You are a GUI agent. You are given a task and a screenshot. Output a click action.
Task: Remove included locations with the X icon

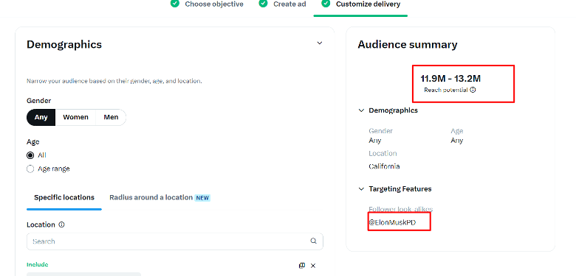pyautogui.click(x=313, y=266)
